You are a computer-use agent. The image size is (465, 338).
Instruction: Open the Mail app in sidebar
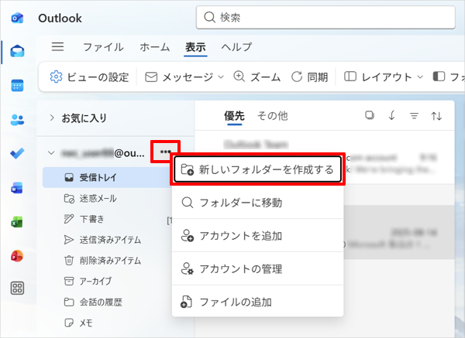(17, 51)
